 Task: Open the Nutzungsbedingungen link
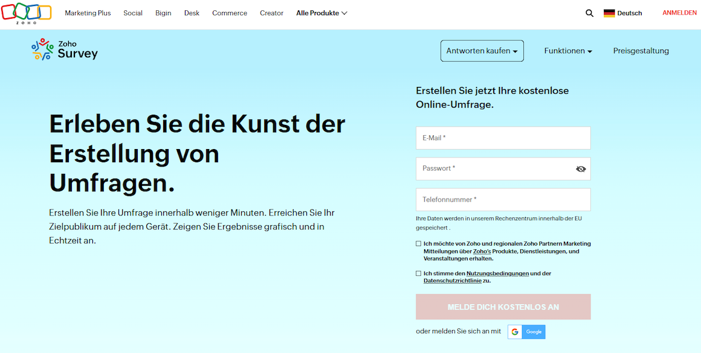coord(497,273)
